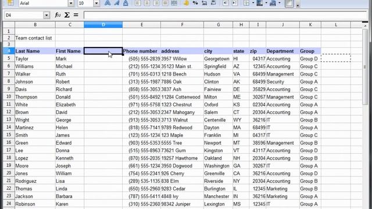Select row 20 header
This screenshot has width=372, height=209.
point(9,173)
